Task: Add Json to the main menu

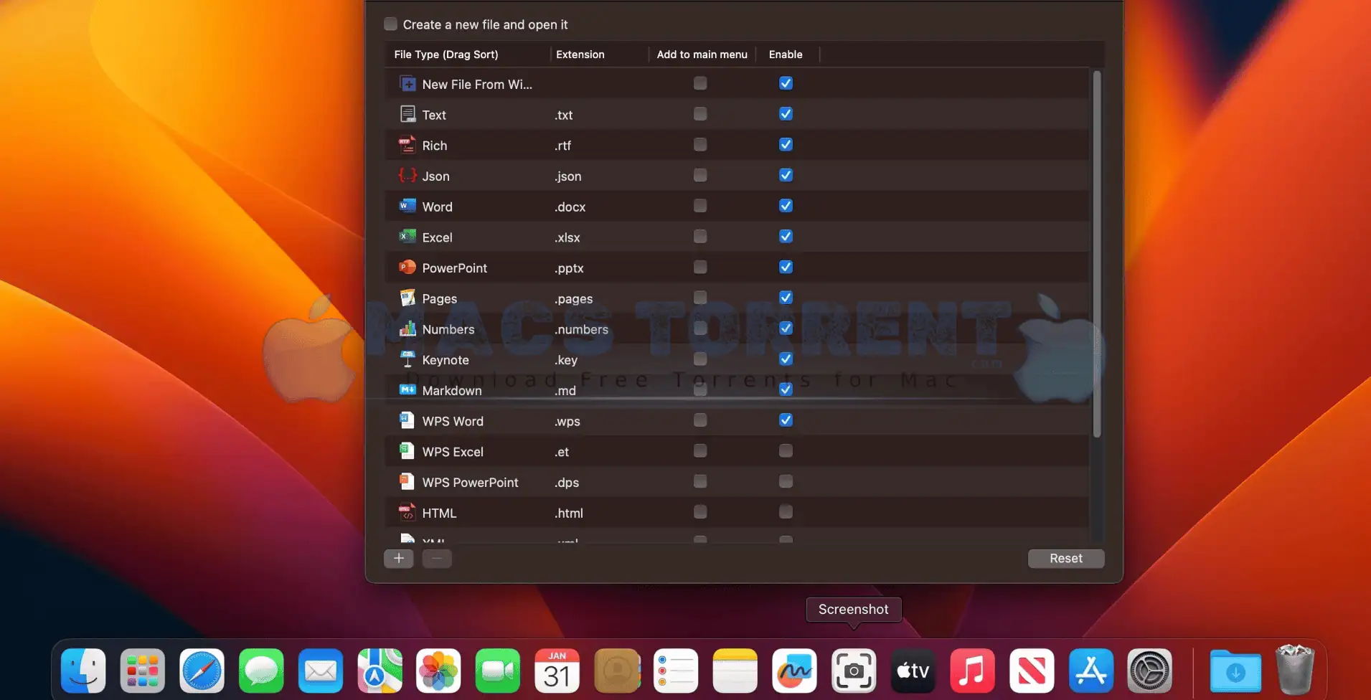Action: coord(700,175)
